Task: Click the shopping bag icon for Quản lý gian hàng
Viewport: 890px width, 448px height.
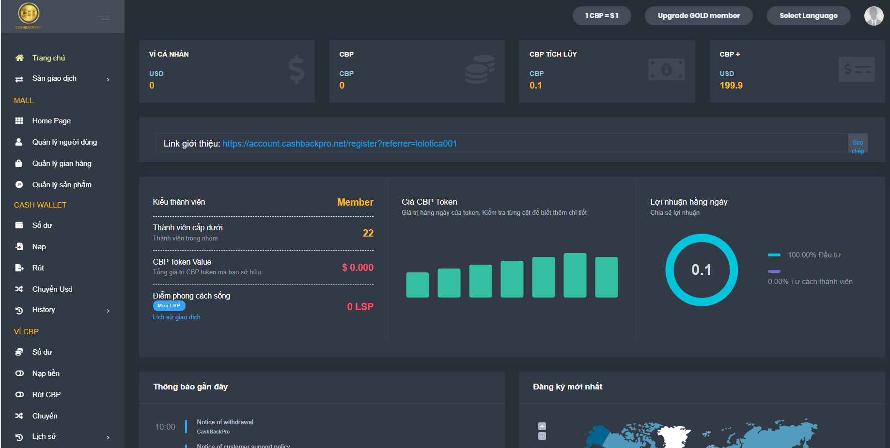Action: (19, 164)
